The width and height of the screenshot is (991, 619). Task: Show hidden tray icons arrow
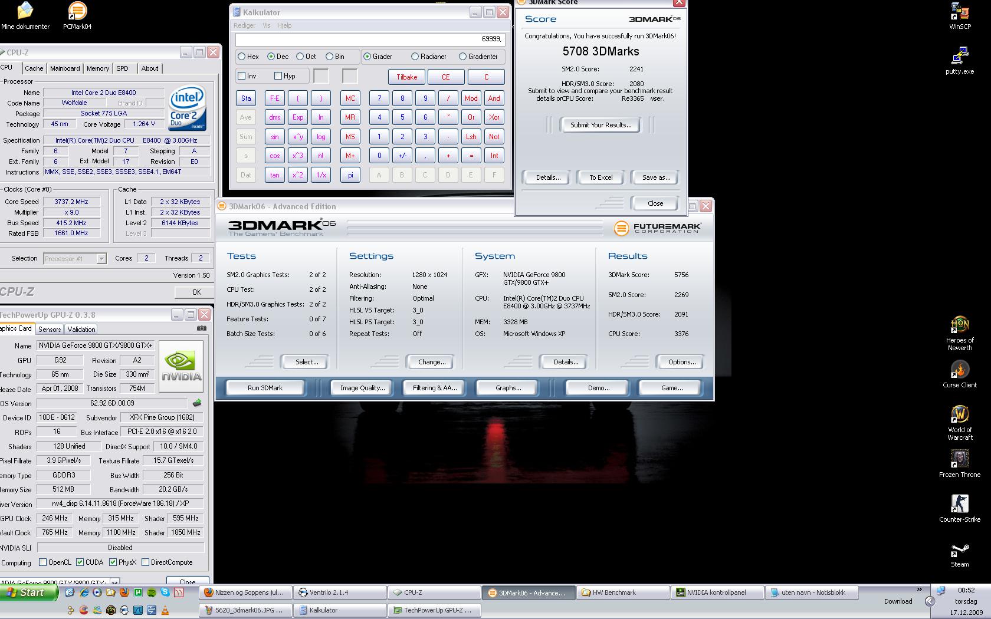pos(930,601)
